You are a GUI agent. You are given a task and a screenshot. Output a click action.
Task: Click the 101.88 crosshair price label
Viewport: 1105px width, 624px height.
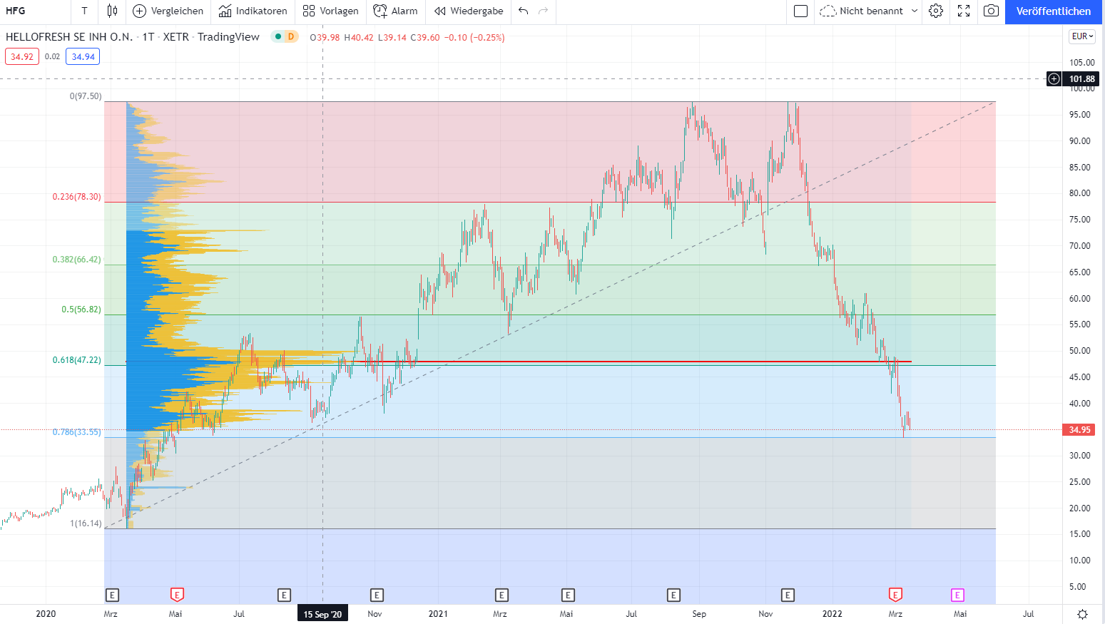tap(1081, 78)
